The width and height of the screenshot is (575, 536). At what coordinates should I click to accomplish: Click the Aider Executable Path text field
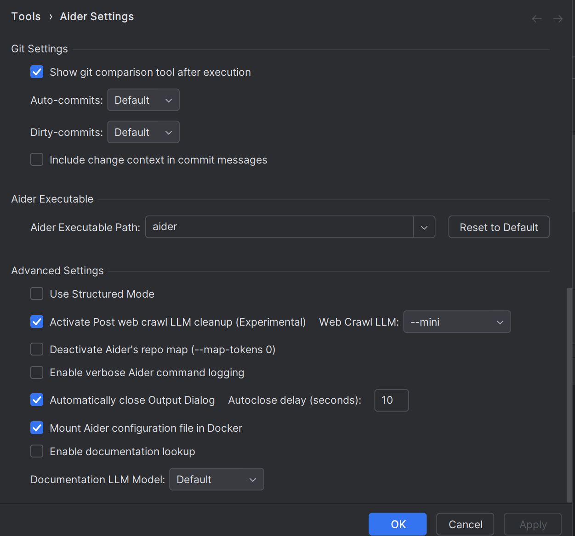click(279, 227)
